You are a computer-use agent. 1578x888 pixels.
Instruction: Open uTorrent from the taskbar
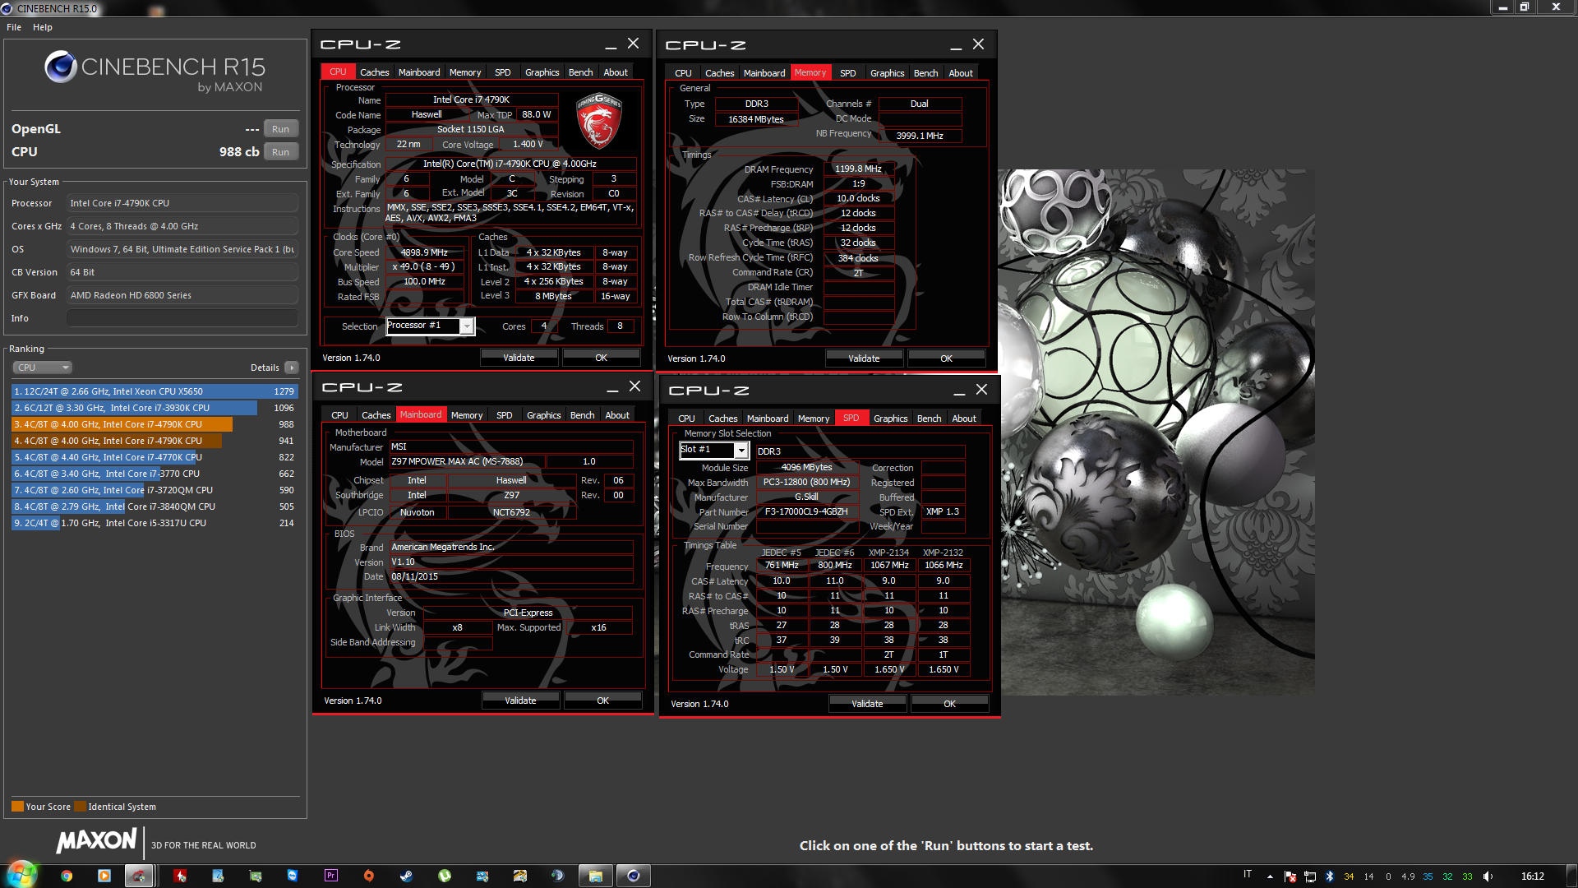point(445,876)
